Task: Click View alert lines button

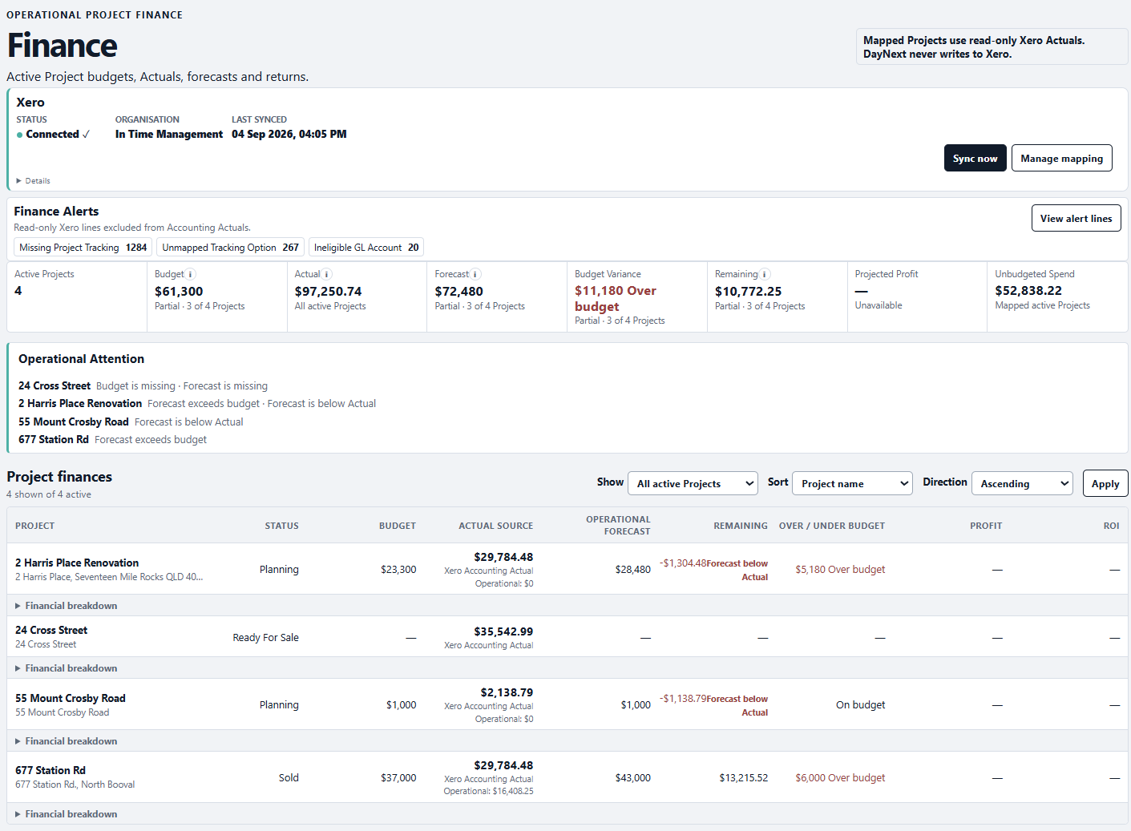Action: [1076, 218]
